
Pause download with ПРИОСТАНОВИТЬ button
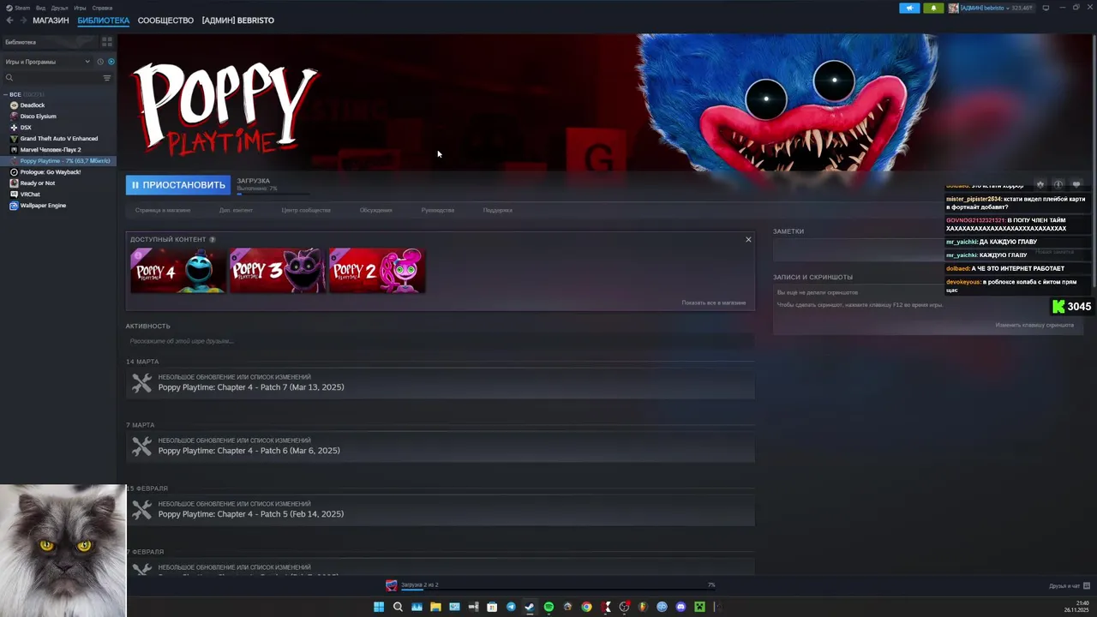tap(178, 185)
